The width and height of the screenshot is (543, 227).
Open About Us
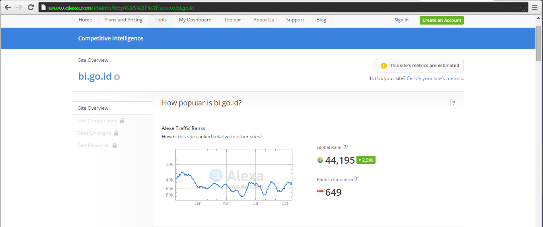pos(264,20)
